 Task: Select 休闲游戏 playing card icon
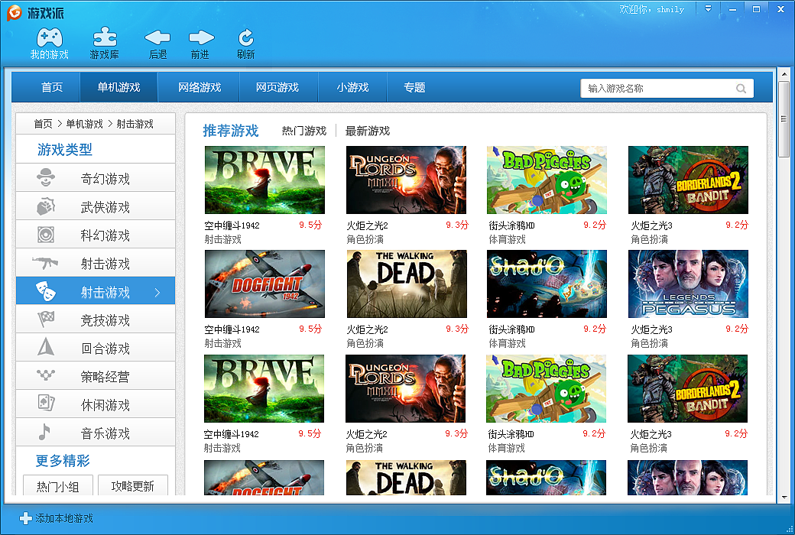pos(46,403)
